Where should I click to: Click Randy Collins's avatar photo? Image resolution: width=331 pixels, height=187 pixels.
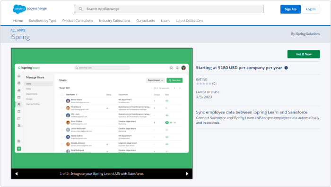68,137
